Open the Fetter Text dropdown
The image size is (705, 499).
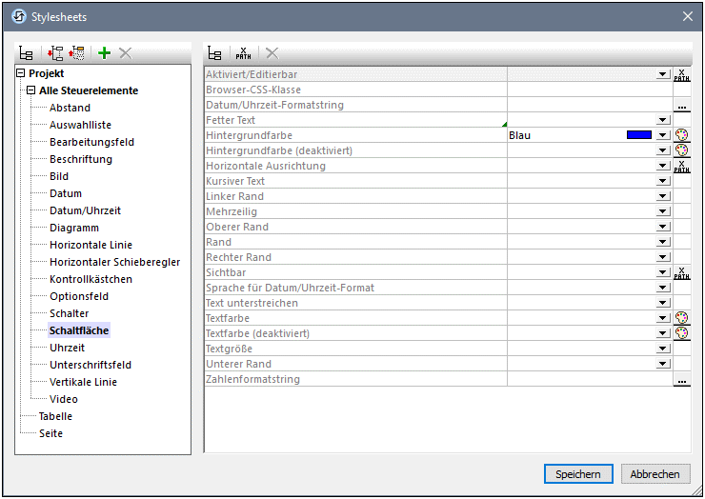(662, 120)
